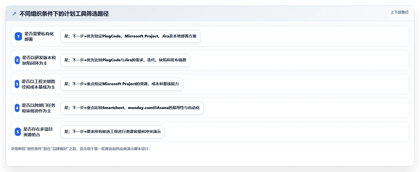Viewport: 420px width, 172px height.
Task: Select step badge number 4
Action: (17, 108)
